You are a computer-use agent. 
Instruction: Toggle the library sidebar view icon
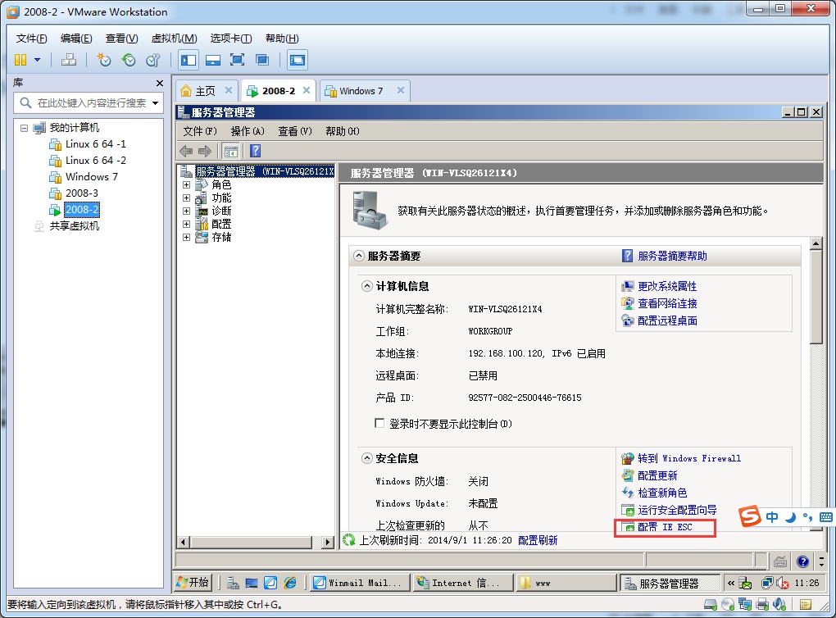(x=189, y=60)
